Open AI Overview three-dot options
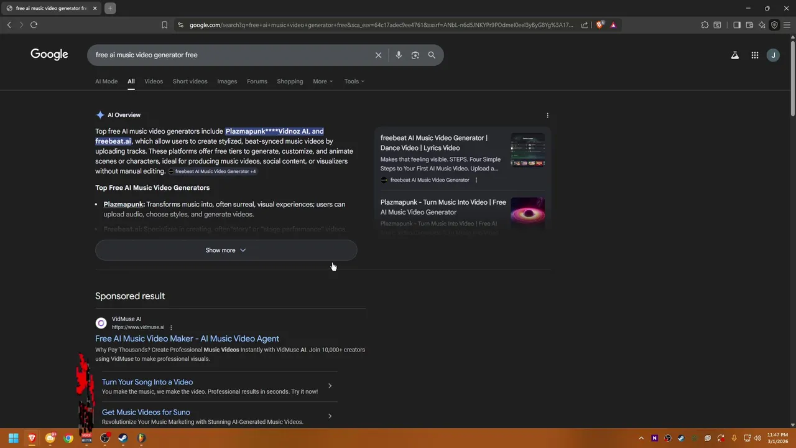The image size is (796, 448). (547, 115)
